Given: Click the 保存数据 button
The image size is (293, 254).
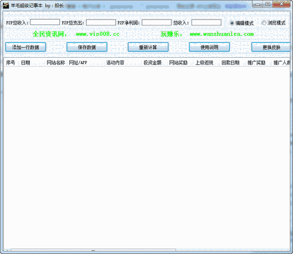Looking at the screenshot, I should pyautogui.click(x=87, y=47).
